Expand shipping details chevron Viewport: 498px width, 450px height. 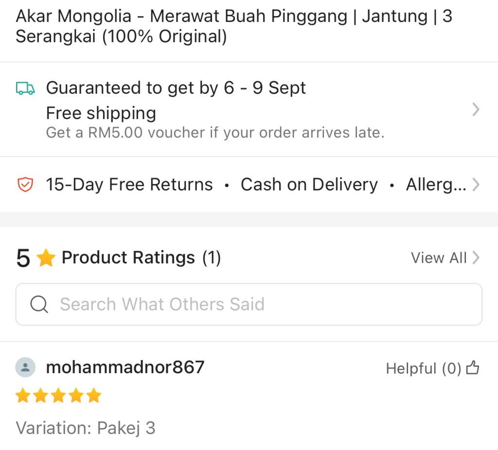click(476, 109)
